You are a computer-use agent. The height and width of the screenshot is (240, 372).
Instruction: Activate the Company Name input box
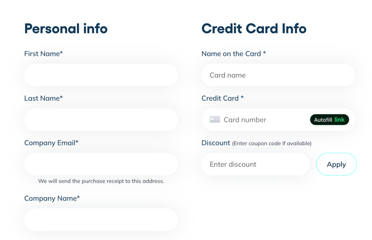coord(101,220)
